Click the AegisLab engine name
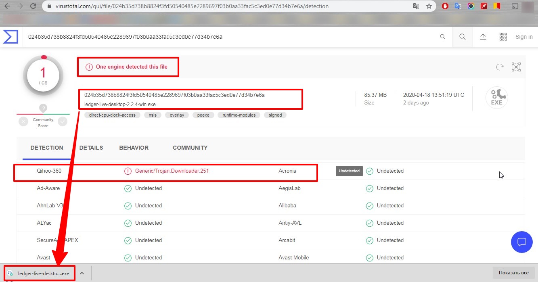The width and height of the screenshot is (538, 282). (289, 188)
